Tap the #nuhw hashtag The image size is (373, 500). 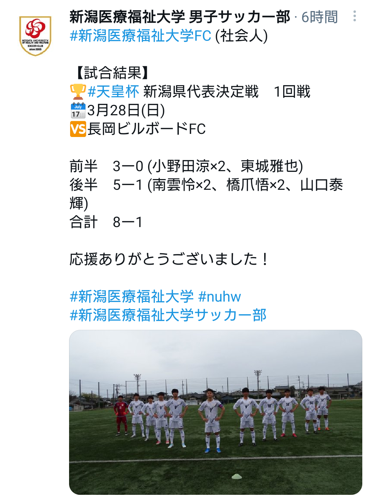(x=220, y=296)
